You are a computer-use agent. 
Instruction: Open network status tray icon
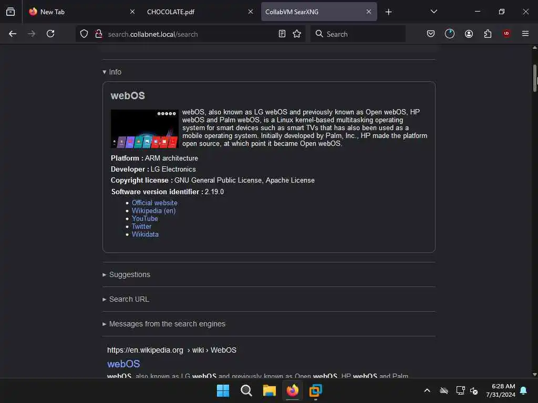pos(460,390)
